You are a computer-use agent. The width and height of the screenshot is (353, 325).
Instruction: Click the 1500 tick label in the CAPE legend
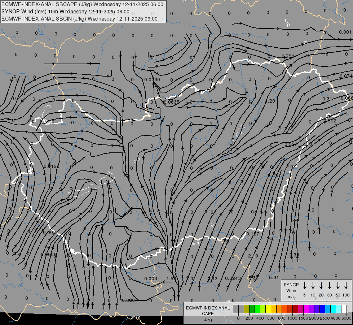pos(303,318)
